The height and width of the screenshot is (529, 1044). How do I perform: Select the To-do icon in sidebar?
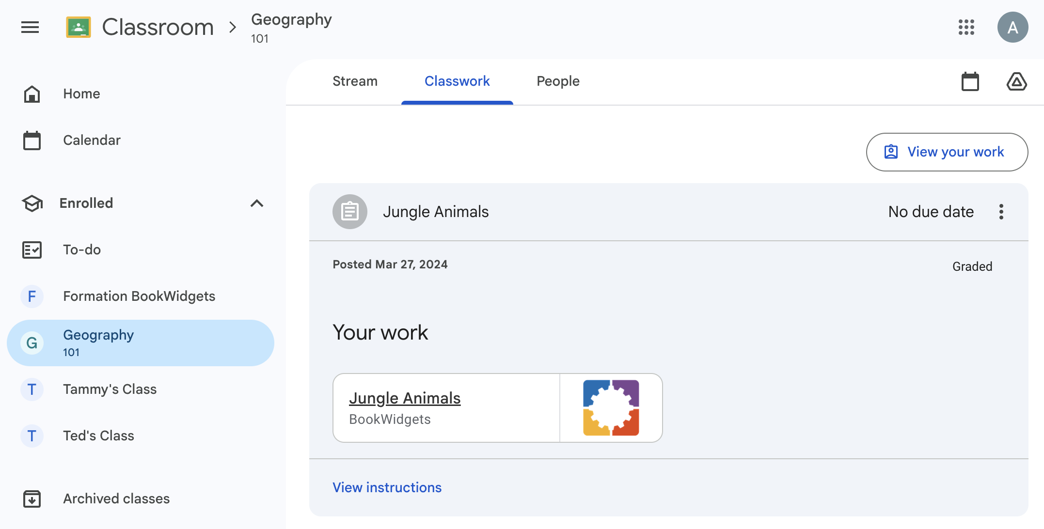32,250
